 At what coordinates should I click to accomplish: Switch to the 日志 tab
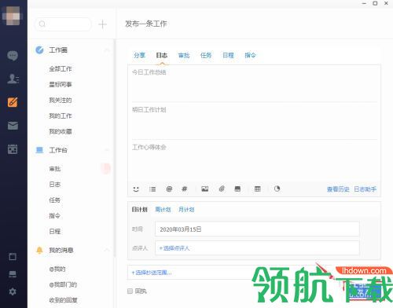pos(162,55)
